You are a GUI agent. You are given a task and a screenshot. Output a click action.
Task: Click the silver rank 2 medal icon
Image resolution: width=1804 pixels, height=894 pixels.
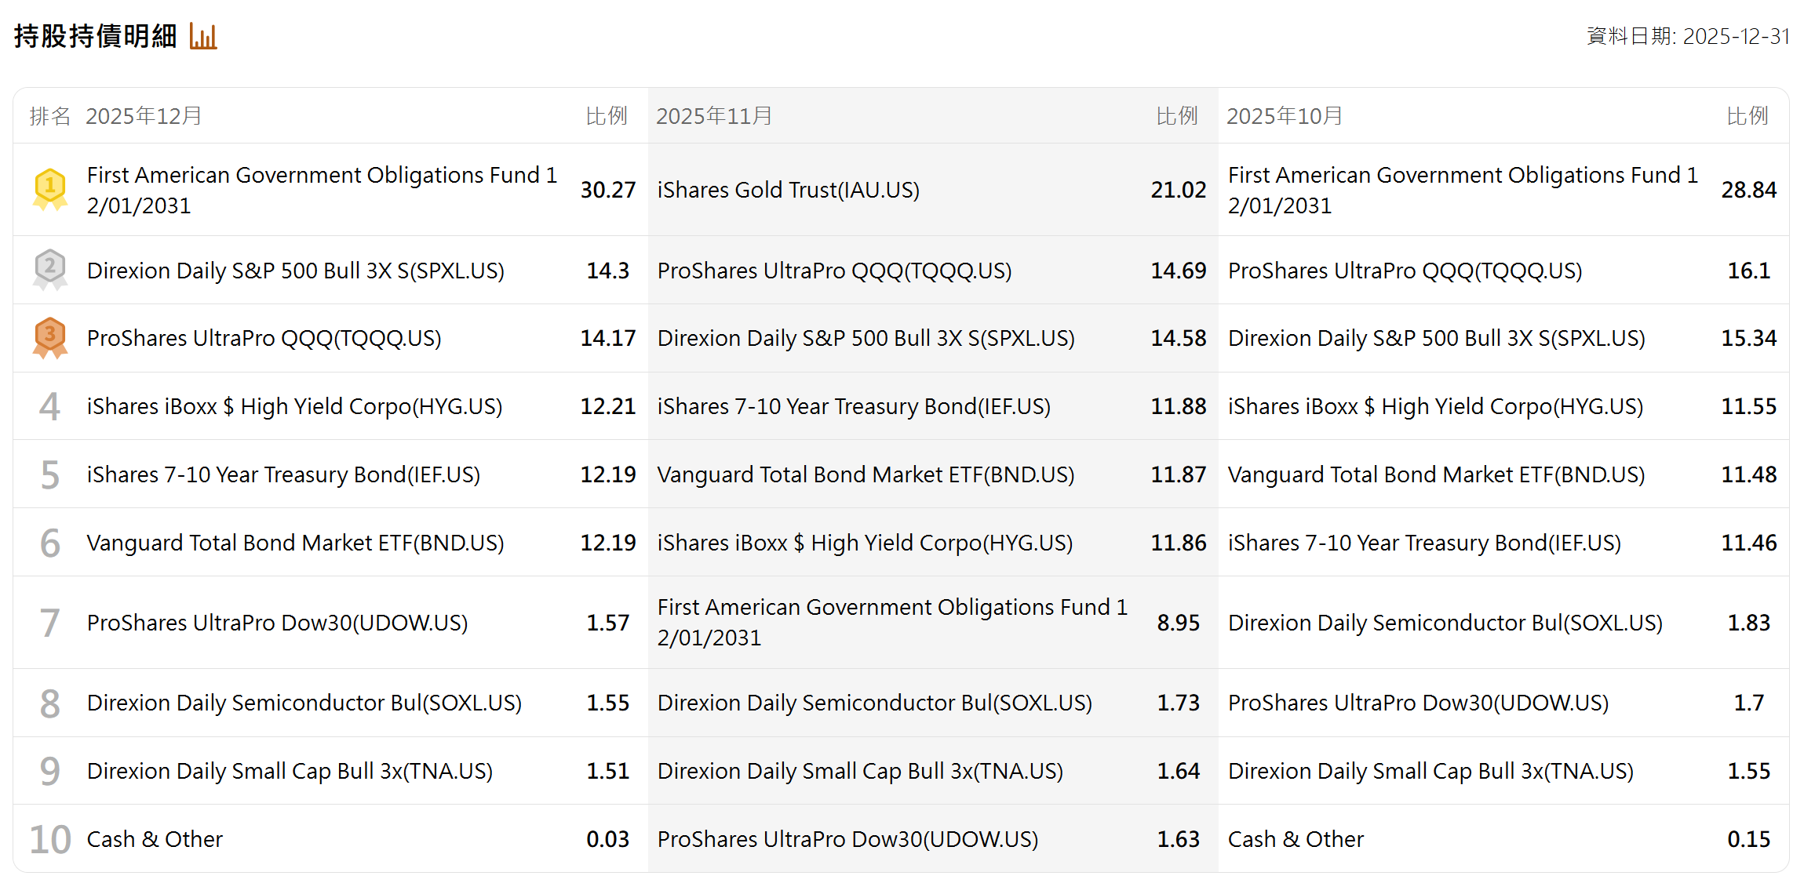(x=50, y=270)
